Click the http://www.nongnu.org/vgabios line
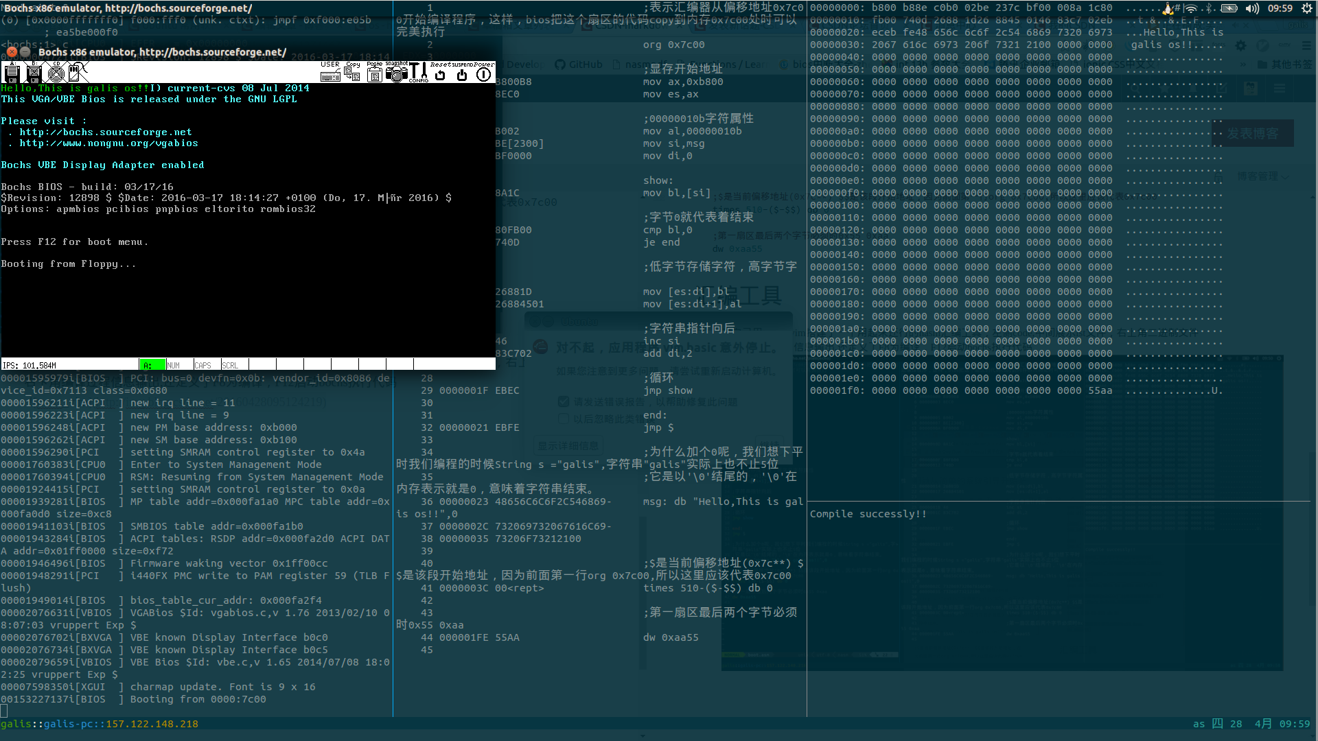1318x741 pixels. tap(108, 143)
